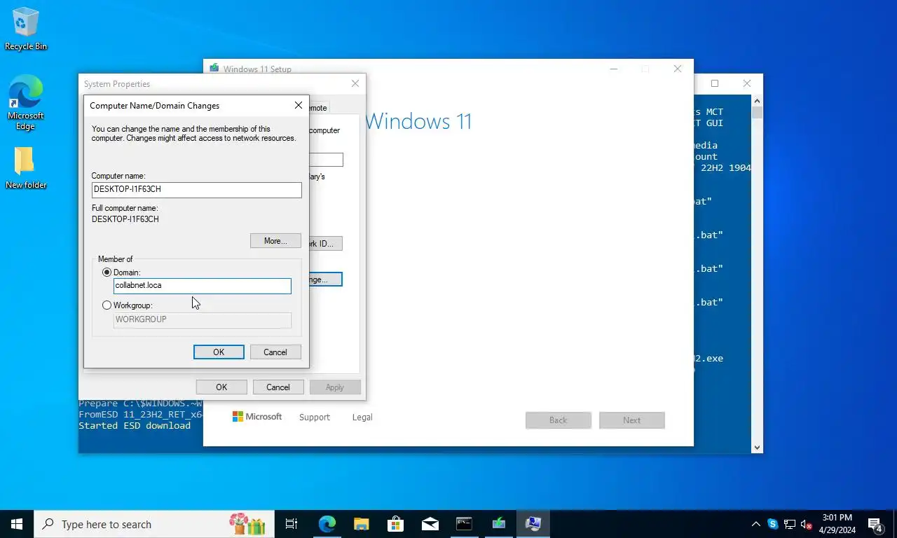Click the Computer name text field

(197, 189)
